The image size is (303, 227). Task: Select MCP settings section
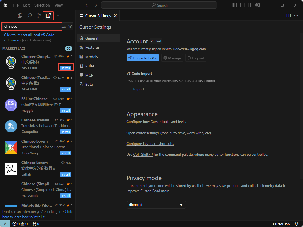click(x=98, y=75)
